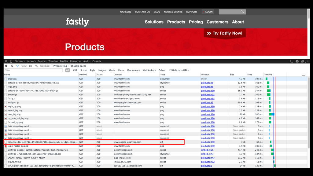Check the Hide data URLs box

(171, 70)
